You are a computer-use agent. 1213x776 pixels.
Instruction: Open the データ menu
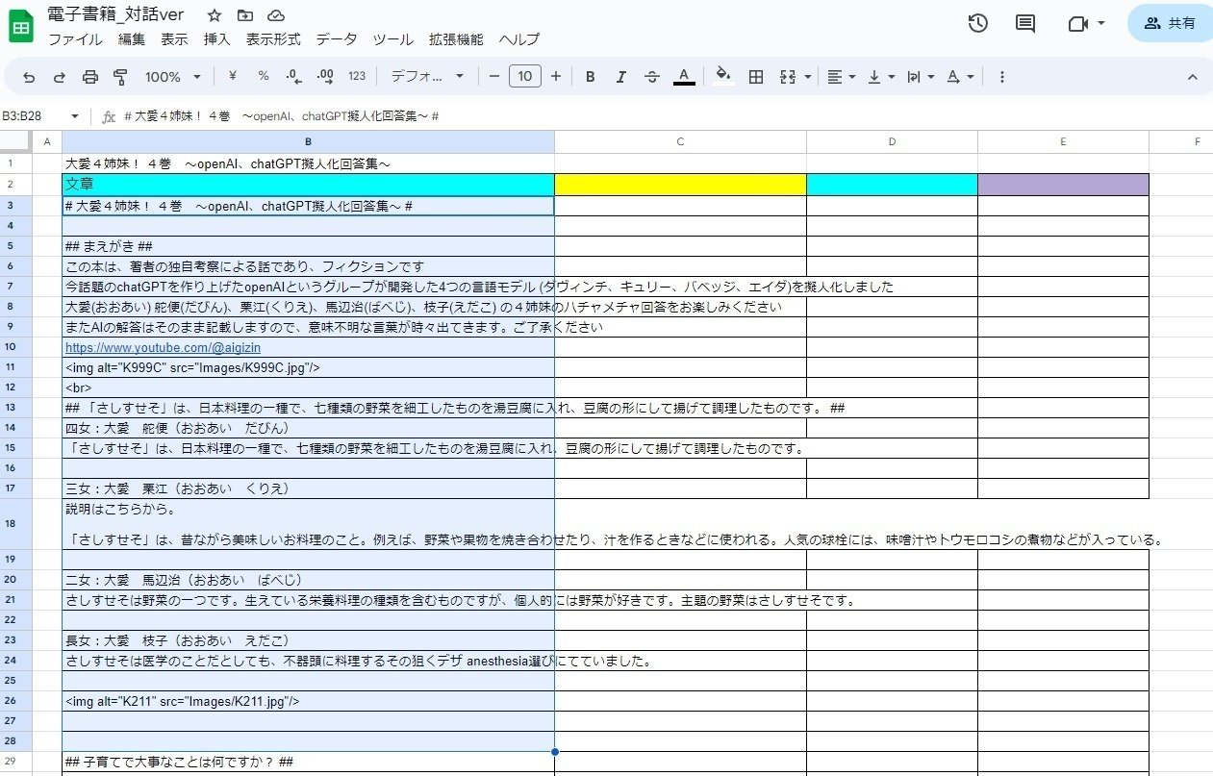tap(338, 39)
